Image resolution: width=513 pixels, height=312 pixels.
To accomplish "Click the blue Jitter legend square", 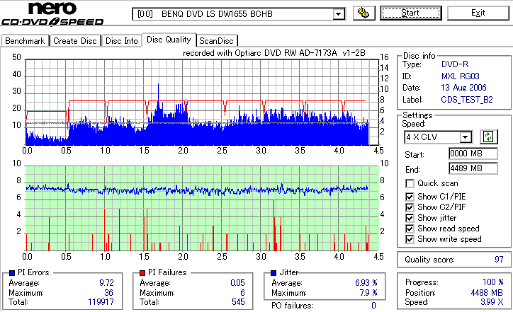I will click(274, 272).
